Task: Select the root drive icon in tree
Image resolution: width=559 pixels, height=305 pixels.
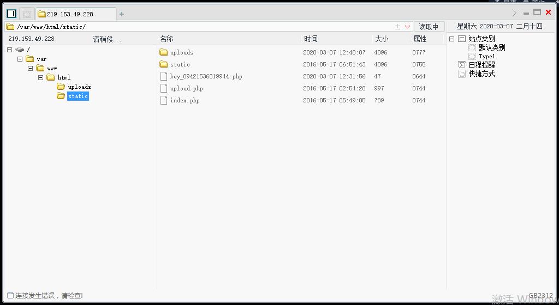Action: click(20, 50)
